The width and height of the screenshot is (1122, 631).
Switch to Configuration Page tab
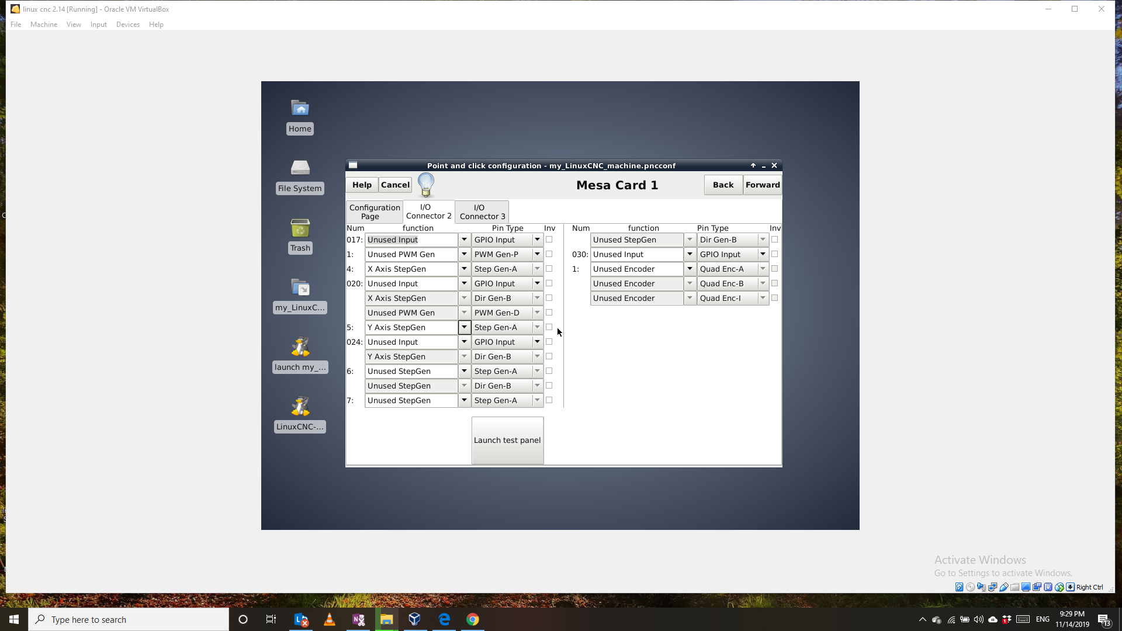tap(375, 212)
